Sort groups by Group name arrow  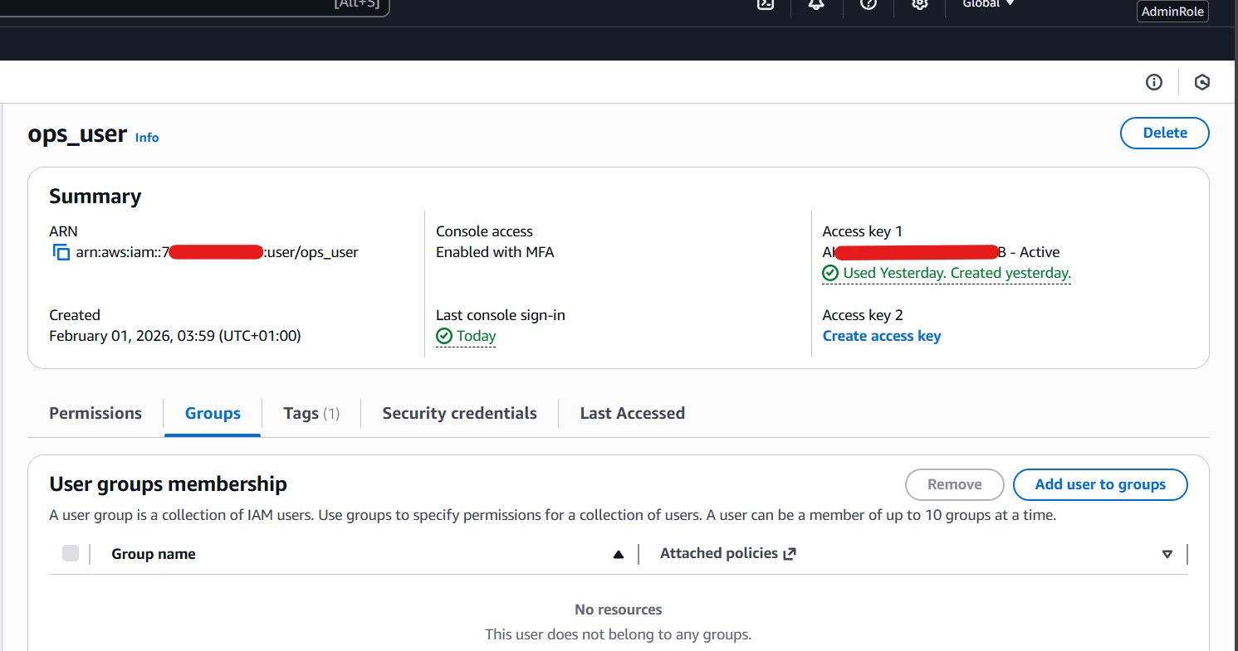[618, 555]
